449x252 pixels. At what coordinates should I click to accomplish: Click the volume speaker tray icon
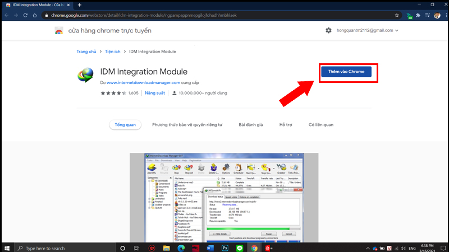[403, 248]
